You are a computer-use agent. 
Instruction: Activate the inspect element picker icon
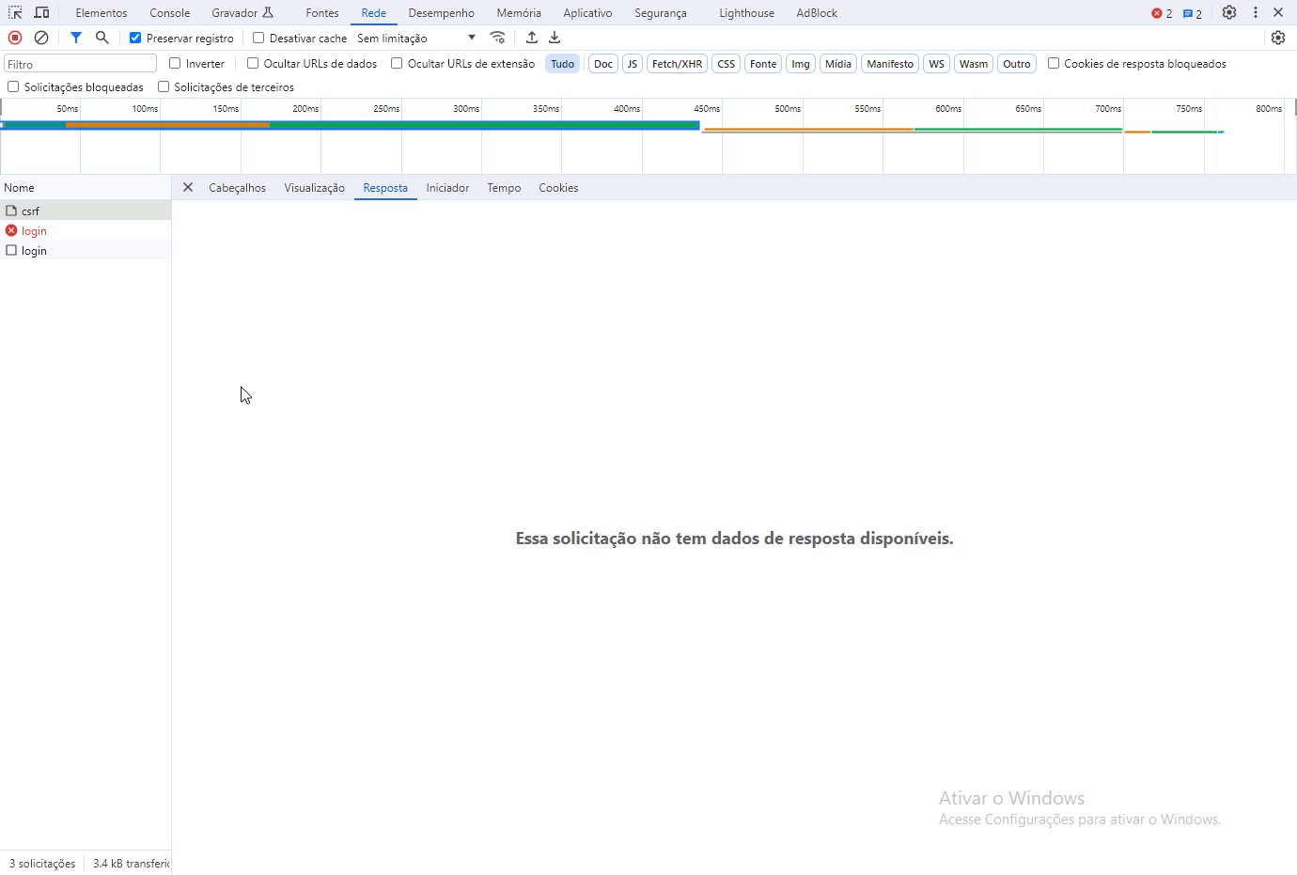15,13
